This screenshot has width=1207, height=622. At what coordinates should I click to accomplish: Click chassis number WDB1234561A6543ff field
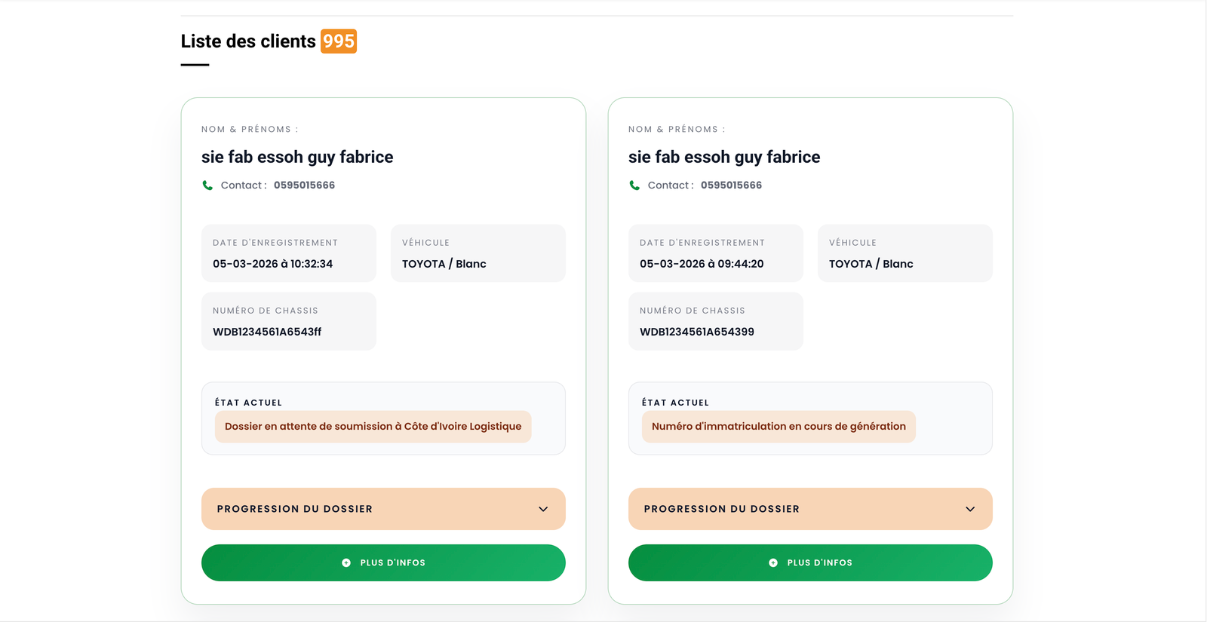(x=289, y=321)
